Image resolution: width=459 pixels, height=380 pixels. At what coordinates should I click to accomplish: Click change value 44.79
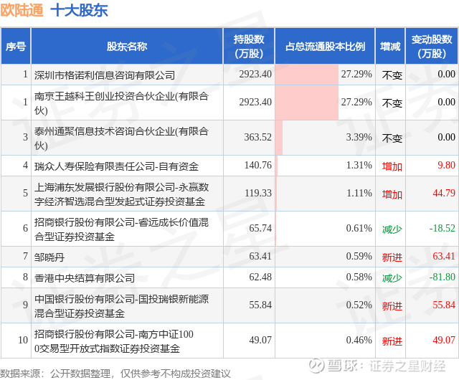[444, 193]
